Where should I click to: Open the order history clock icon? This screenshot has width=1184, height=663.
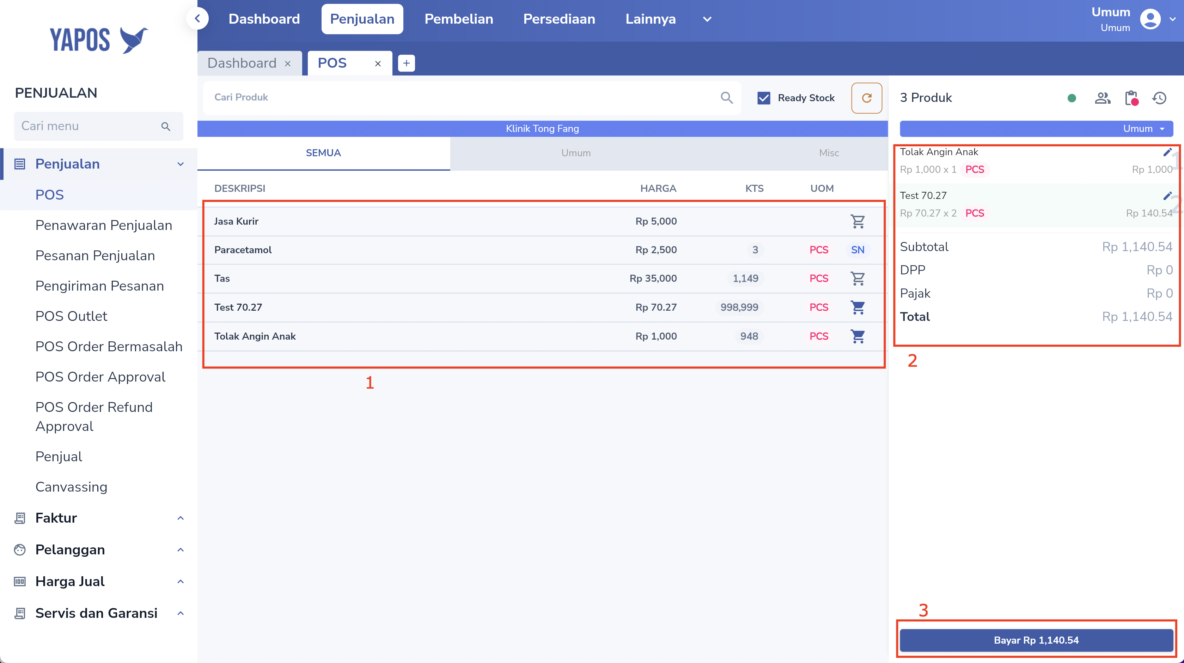coord(1160,98)
